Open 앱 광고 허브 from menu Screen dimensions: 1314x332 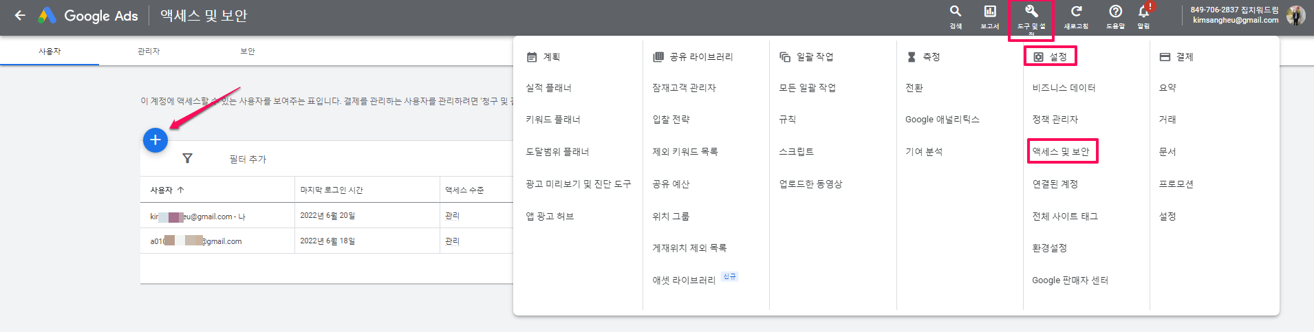tap(550, 217)
